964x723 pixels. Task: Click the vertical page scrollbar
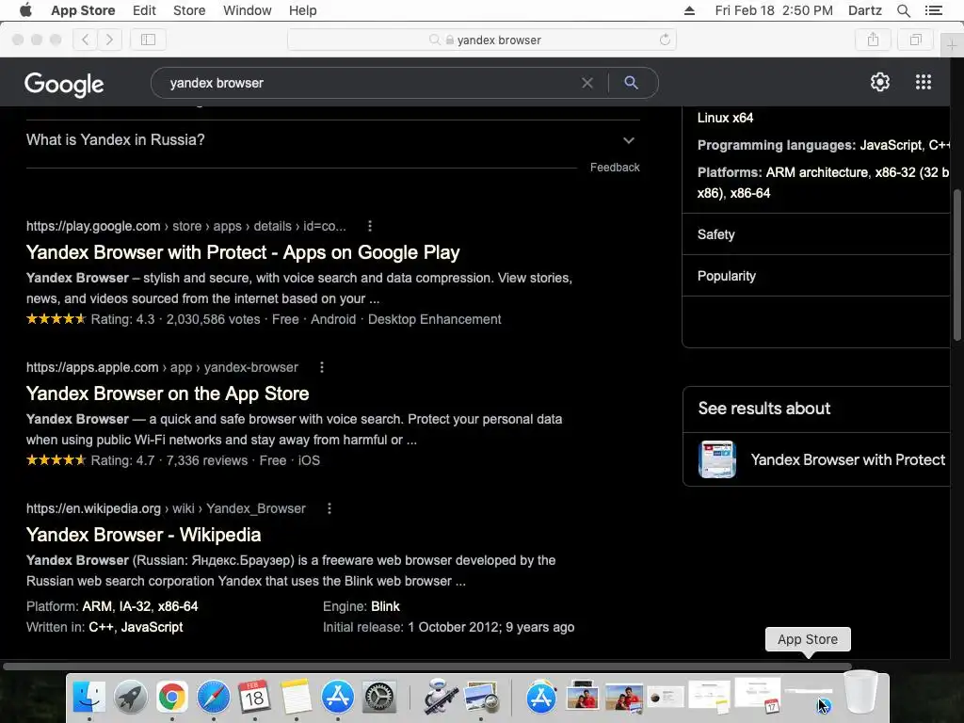click(x=956, y=265)
